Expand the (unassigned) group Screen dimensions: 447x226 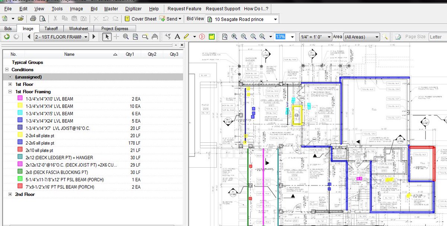click(x=10, y=77)
